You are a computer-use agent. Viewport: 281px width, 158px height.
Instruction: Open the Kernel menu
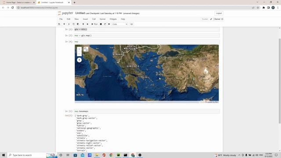click(102, 19)
